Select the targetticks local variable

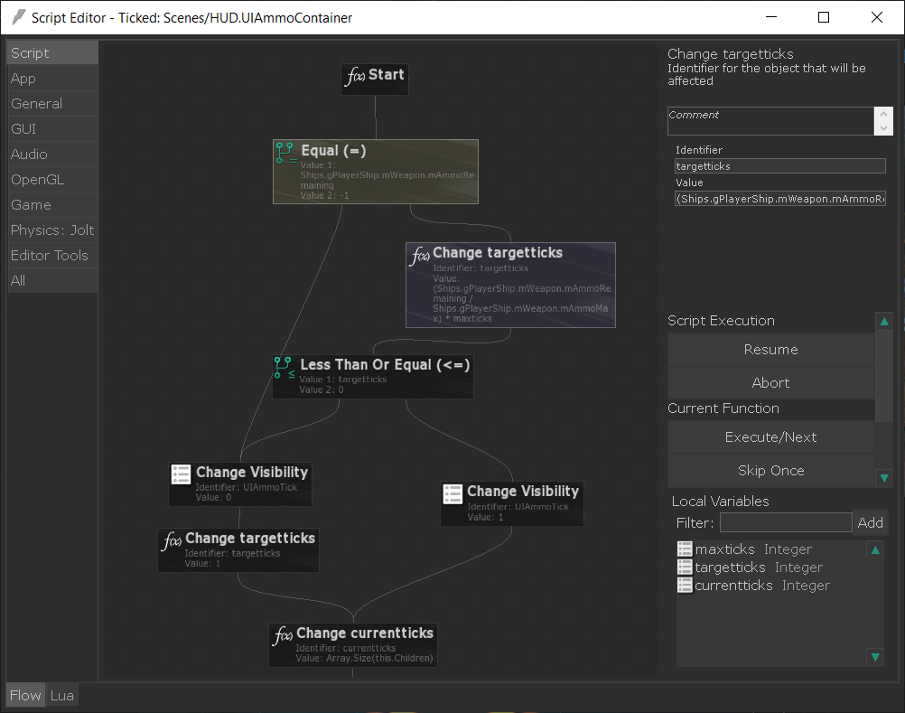(730, 568)
